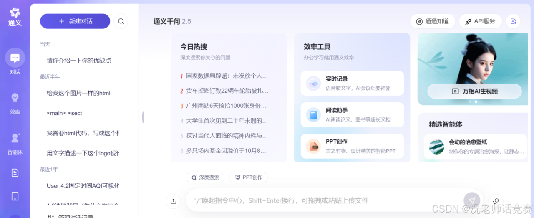Open the 实时记录 card

[x=352, y=83]
